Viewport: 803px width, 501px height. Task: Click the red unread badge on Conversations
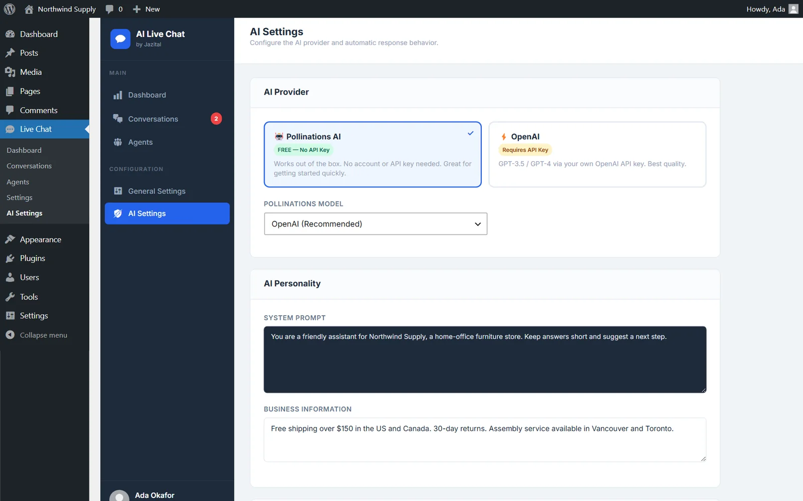216,119
